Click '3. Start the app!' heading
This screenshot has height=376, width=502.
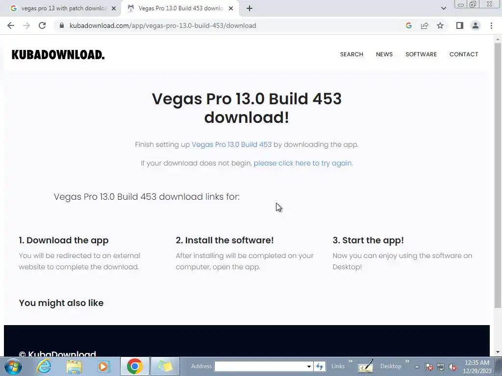pyautogui.click(x=368, y=240)
